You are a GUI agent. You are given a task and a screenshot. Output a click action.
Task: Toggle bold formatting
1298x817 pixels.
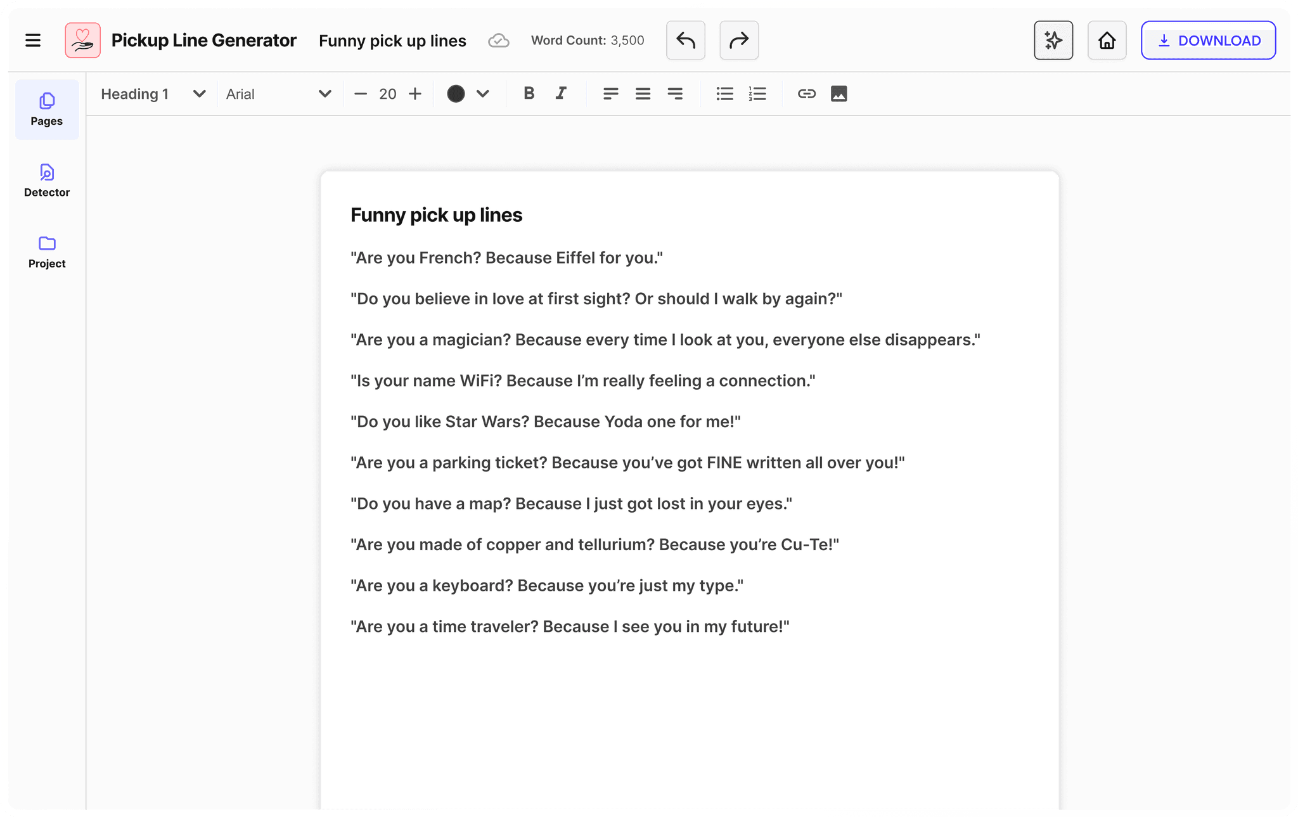[529, 94]
